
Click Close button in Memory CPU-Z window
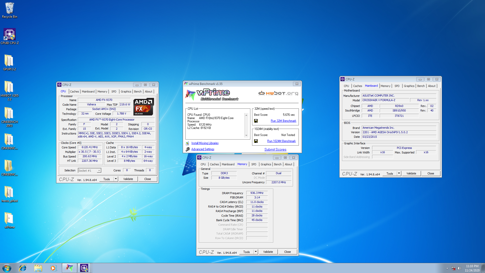click(287, 252)
